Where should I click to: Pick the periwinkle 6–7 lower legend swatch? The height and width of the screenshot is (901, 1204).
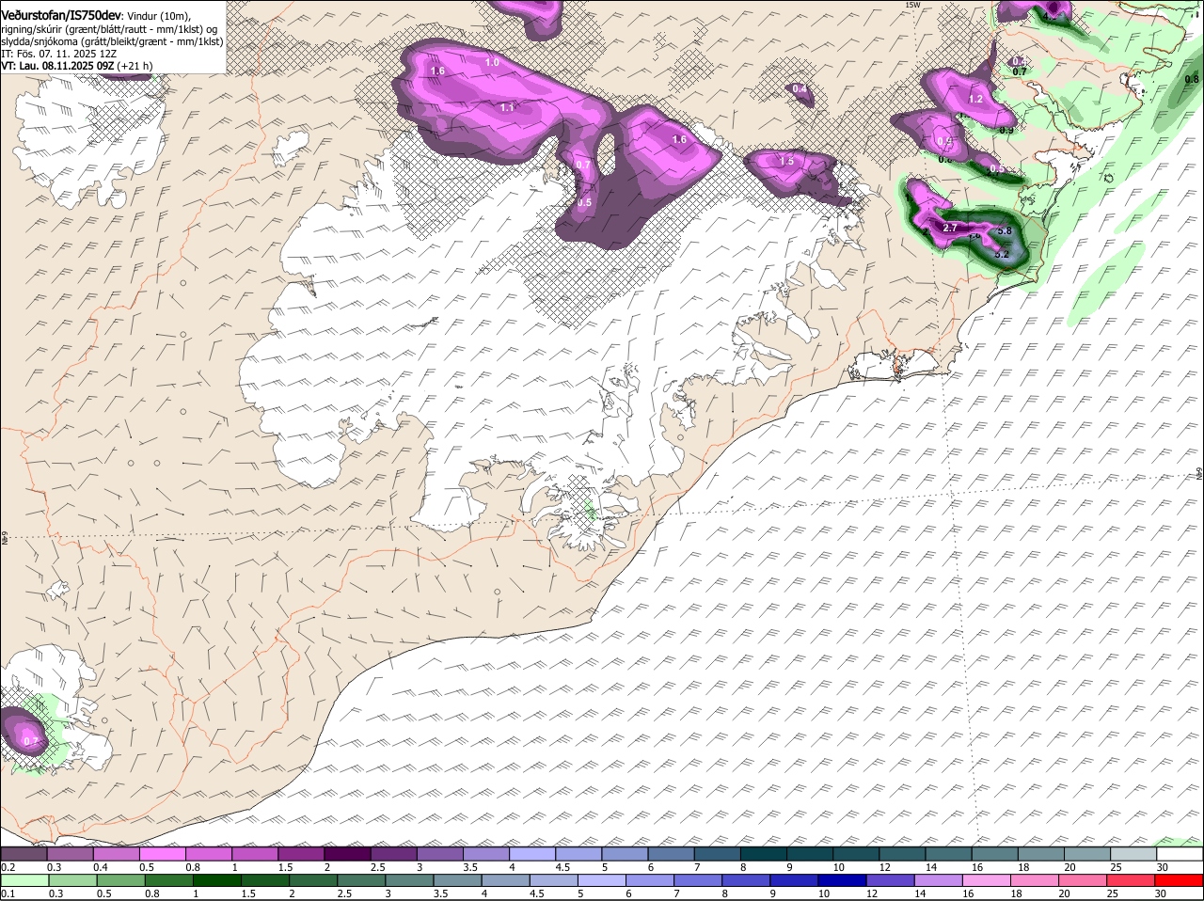650,880
